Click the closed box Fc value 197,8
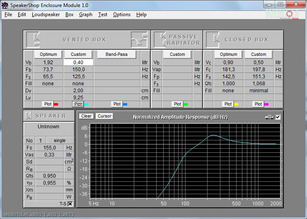307x219 pixels. coord(259,70)
